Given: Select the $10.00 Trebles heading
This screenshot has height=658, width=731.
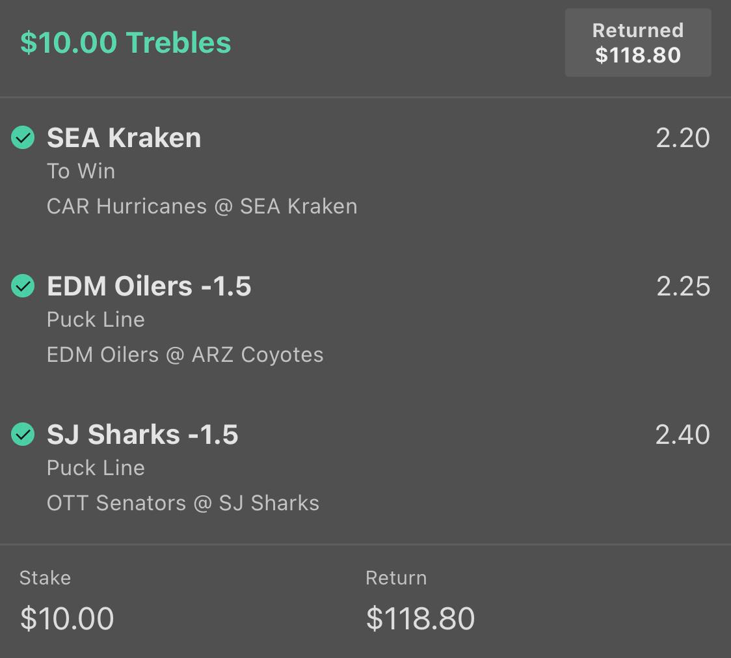Looking at the screenshot, I should (x=126, y=42).
